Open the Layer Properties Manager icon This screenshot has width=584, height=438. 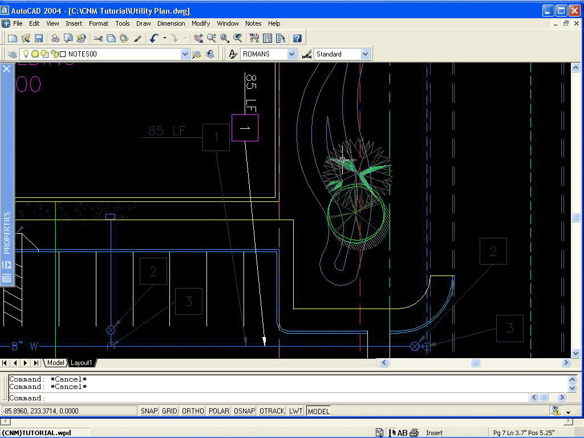(x=13, y=54)
